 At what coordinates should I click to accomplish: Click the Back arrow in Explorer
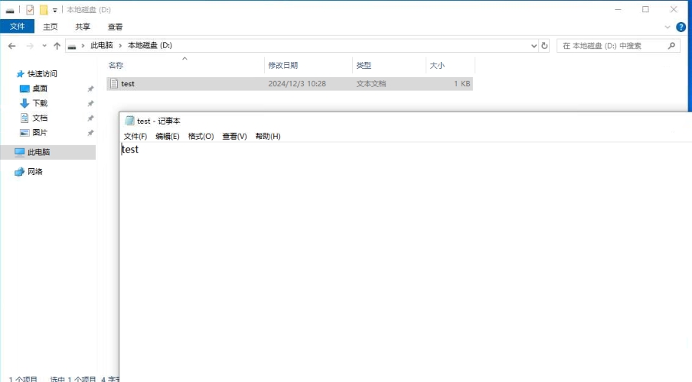point(11,46)
